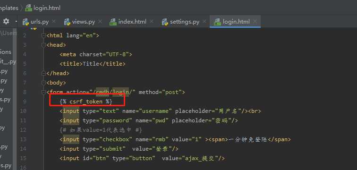
Task: Collapse the body tag fold marker
Action: click(43, 83)
